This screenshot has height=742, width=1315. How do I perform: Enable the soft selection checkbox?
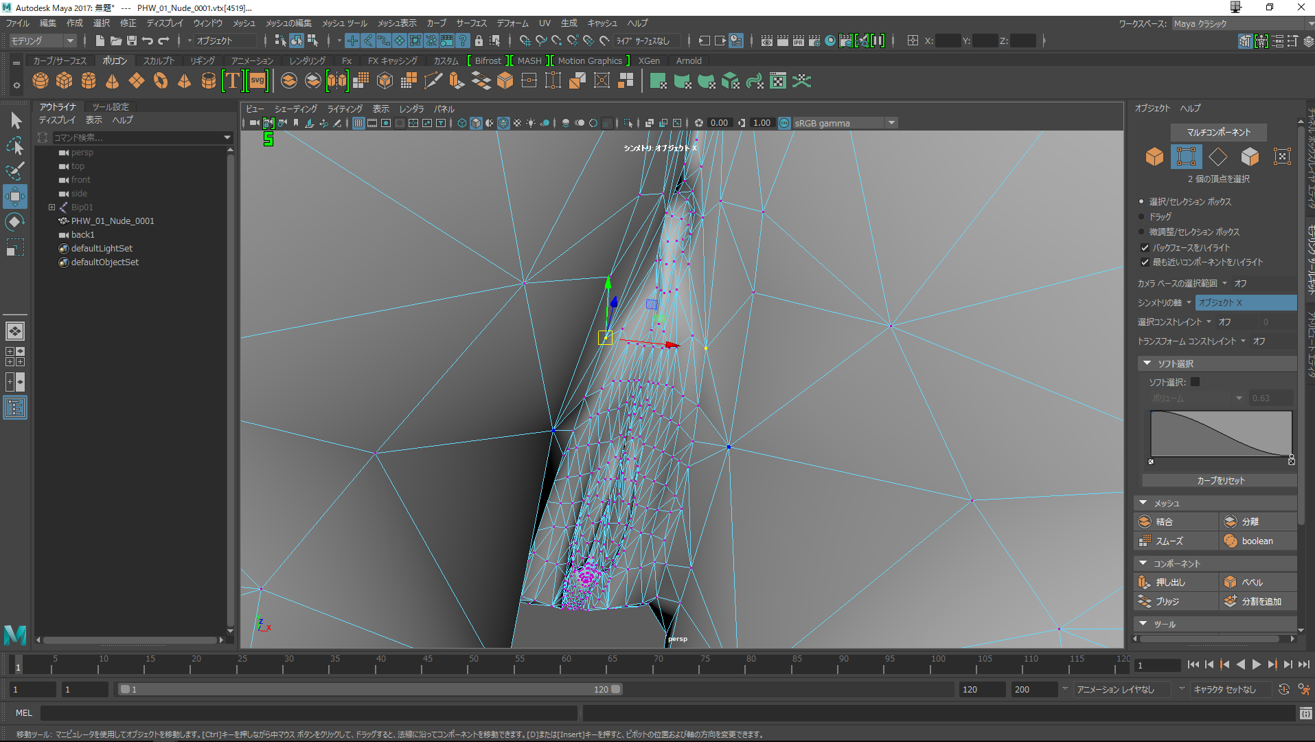coord(1195,382)
